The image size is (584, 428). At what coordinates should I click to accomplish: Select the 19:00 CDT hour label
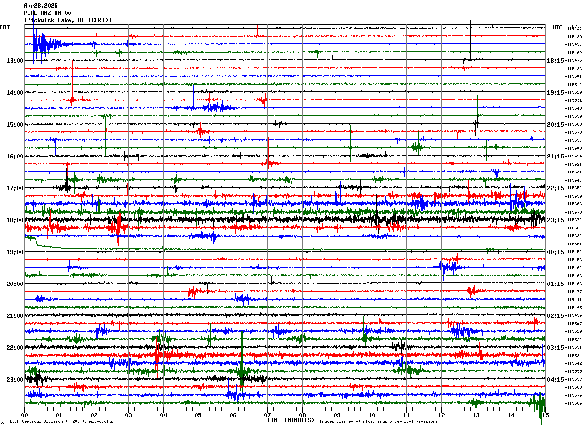15,252
